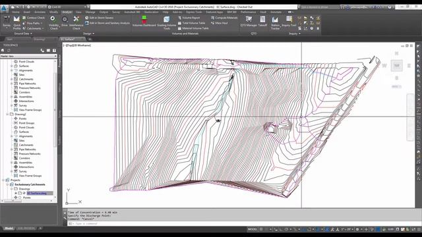Open the Master View dropdown in Toolspace

click(28, 56)
